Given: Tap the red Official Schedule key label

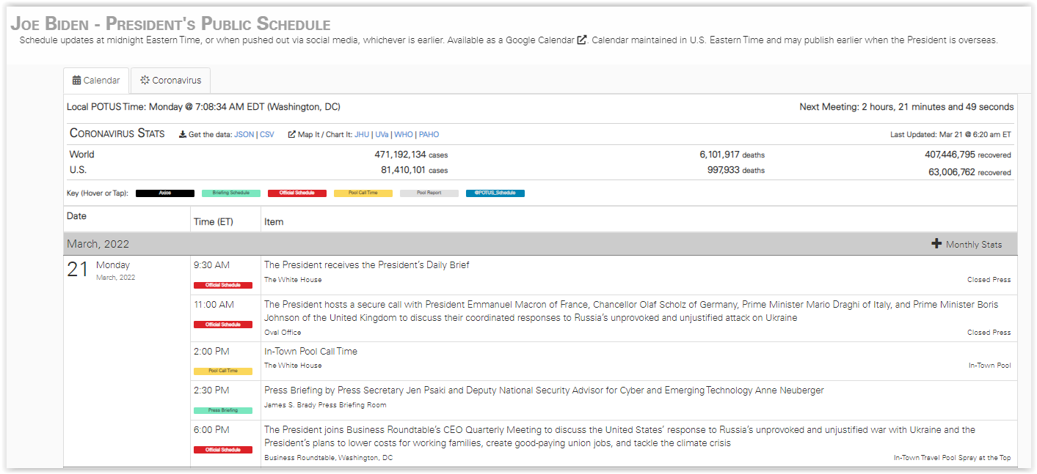Looking at the screenshot, I should point(297,193).
